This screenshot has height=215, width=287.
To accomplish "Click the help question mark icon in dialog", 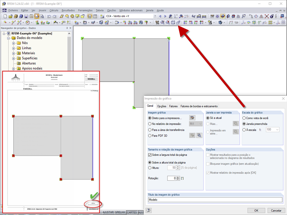I will tap(149, 210).
